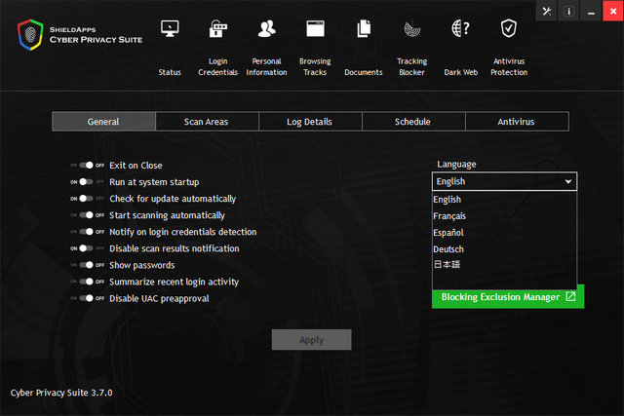
Task: Open the Documents section icon
Action: pyautogui.click(x=364, y=29)
